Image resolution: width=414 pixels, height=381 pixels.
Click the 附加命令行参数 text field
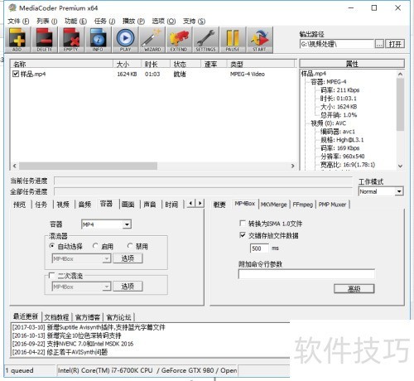[x=306, y=274]
